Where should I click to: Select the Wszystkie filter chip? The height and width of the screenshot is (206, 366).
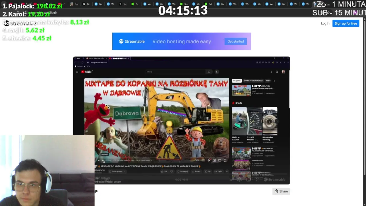pyautogui.click(x=237, y=81)
